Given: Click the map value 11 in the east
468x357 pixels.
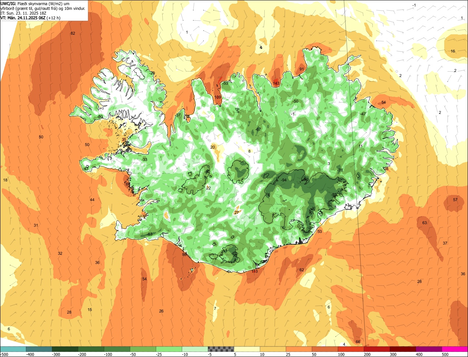Looking at the screenshot, I should (x=361, y=146).
